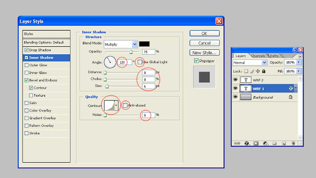This screenshot has height=178, width=316.
Task: Minimize the Layers panel window
Action: tap(295, 50)
